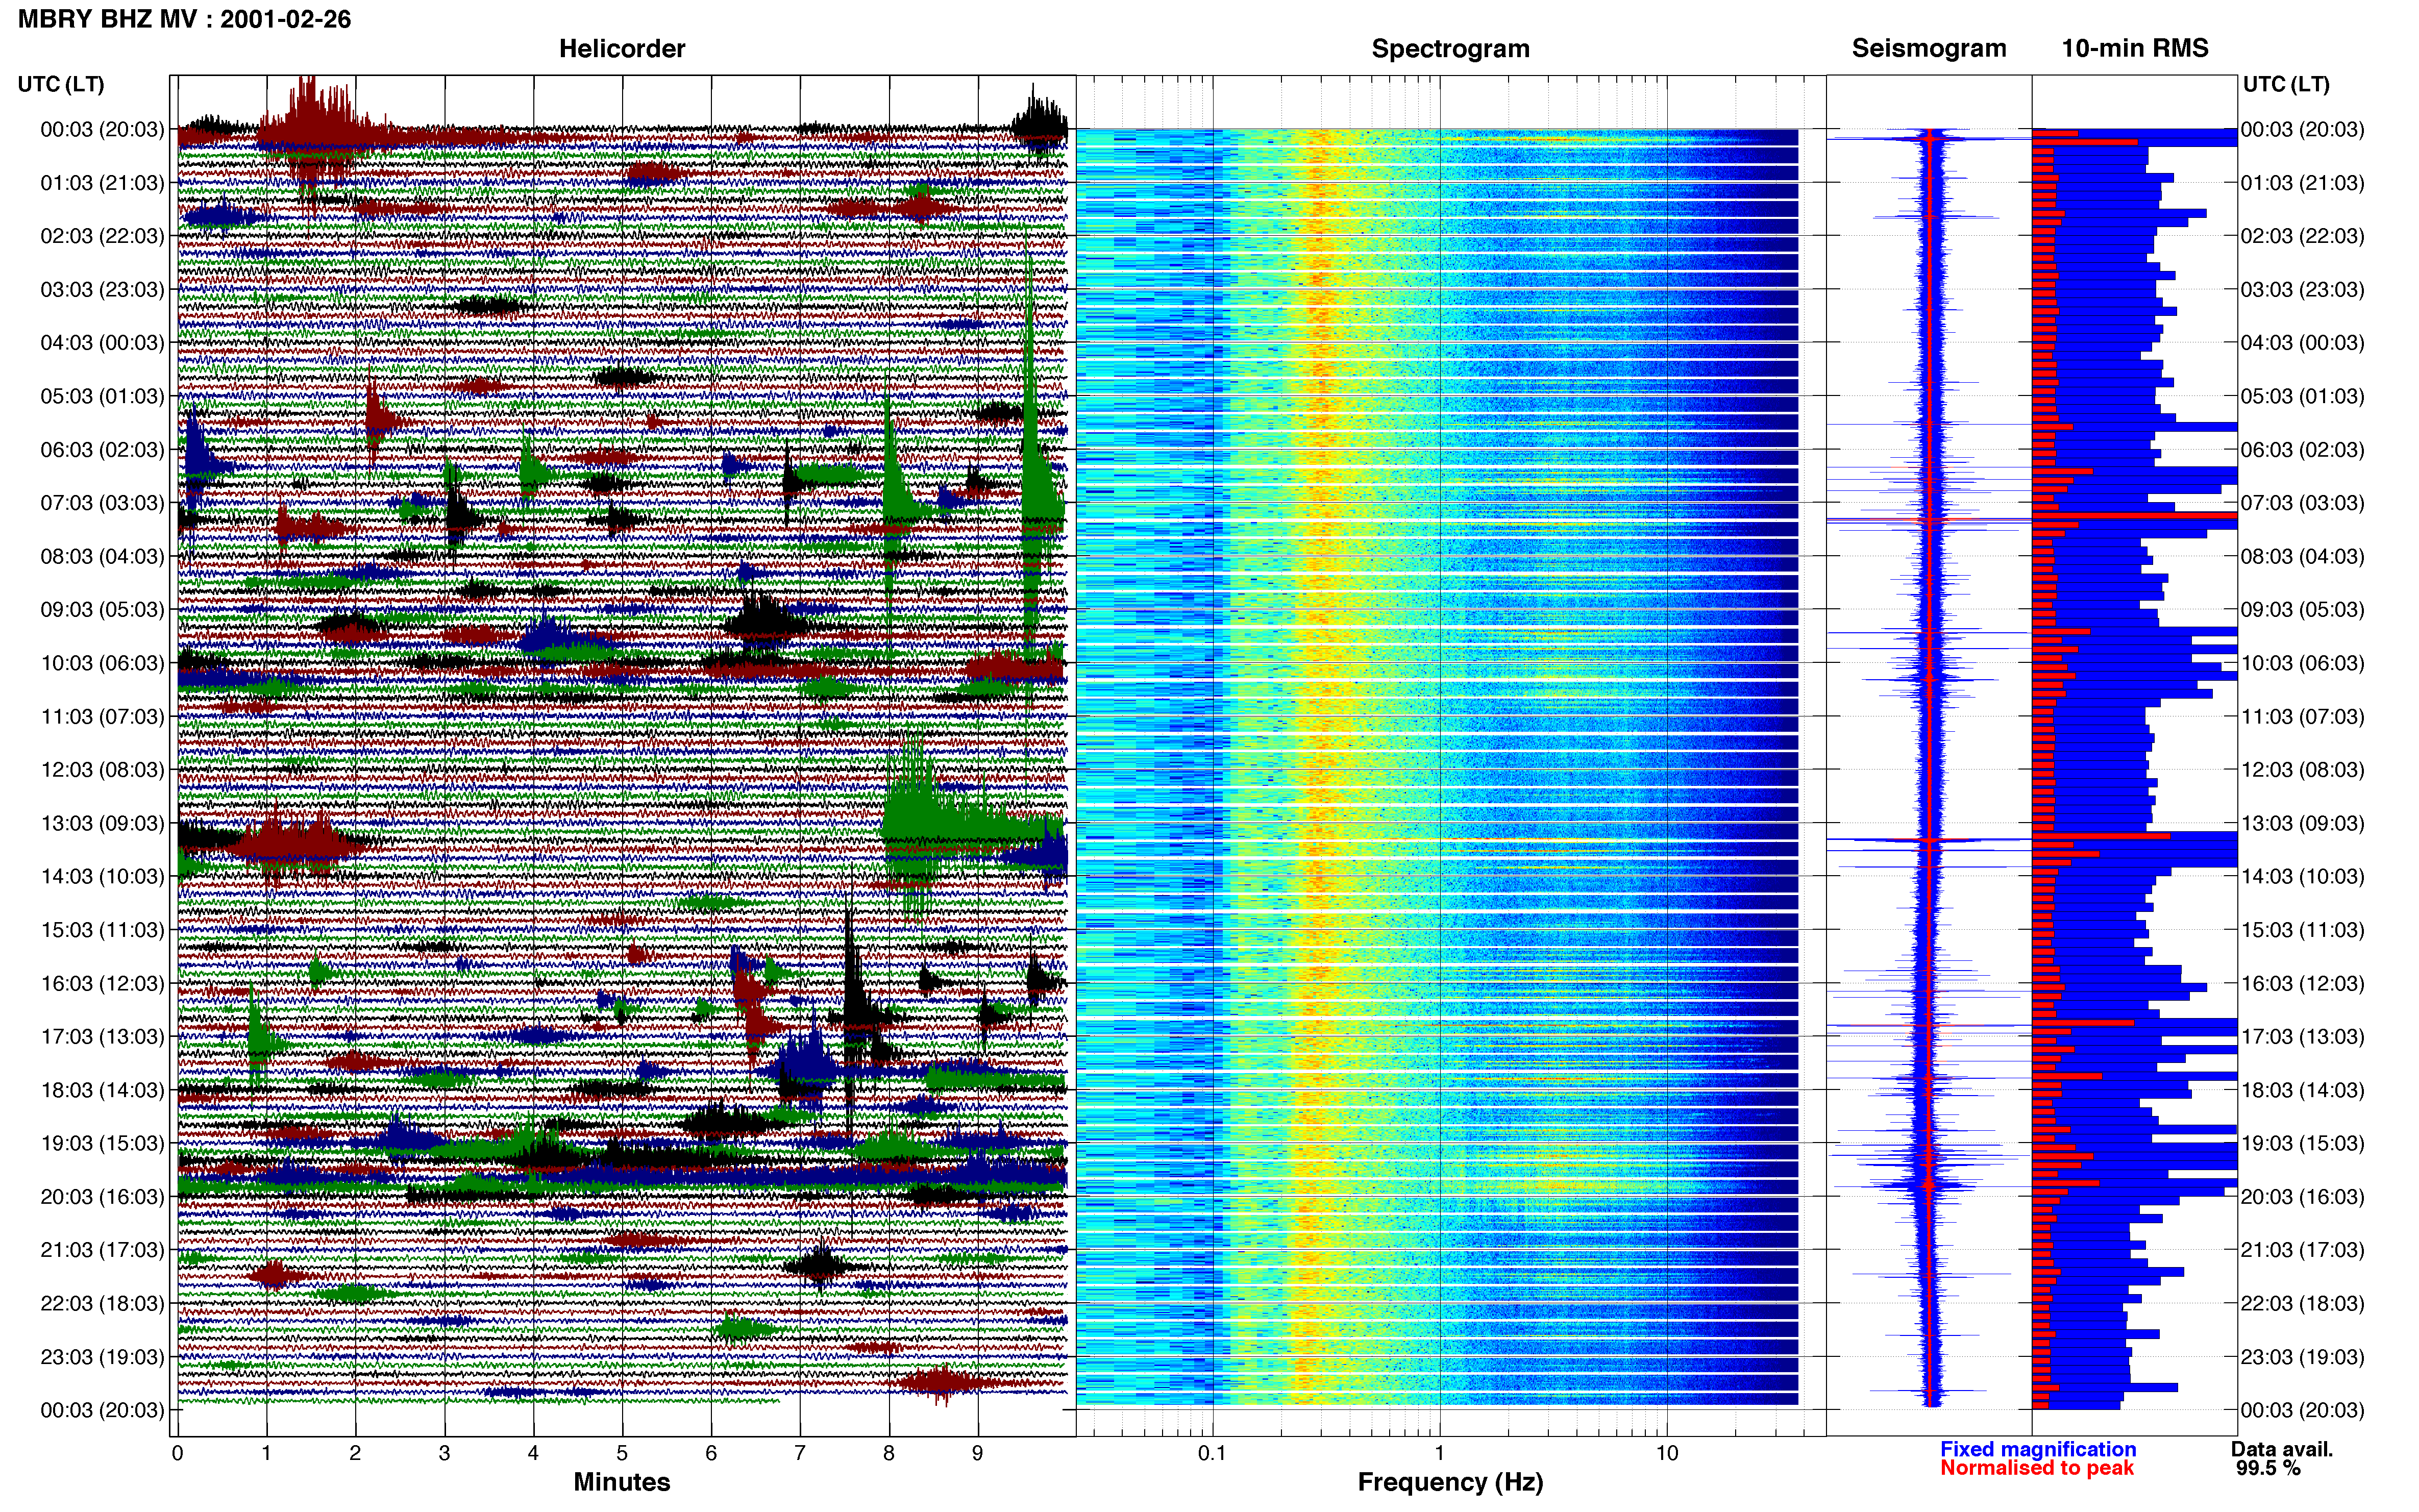This screenshot has width=2419, height=1512.
Task: Click the 'Frequency (Hz)' x-axis label
Action: point(1450,1482)
